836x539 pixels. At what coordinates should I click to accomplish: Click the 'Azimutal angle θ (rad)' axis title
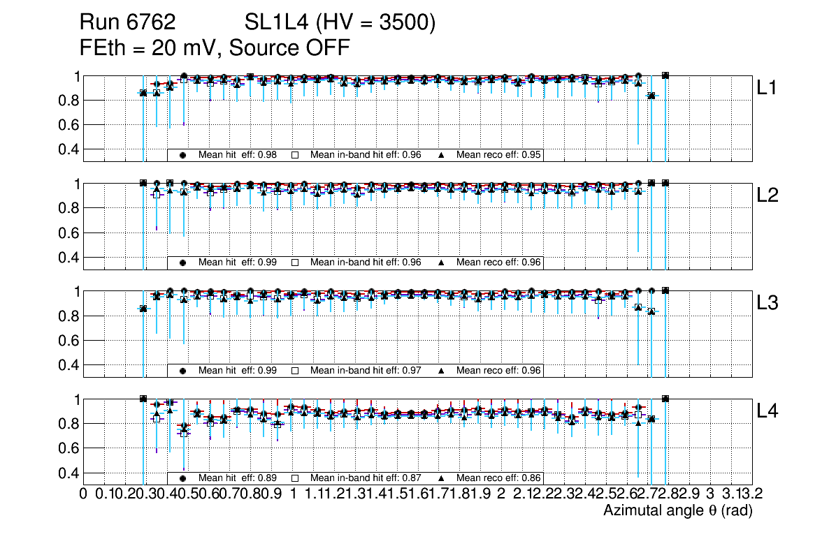click(677, 512)
